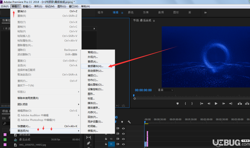The height and width of the screenshot is (148, 250).
Task: Click the search magnifier in Project panel
Action: pos(5,123)
